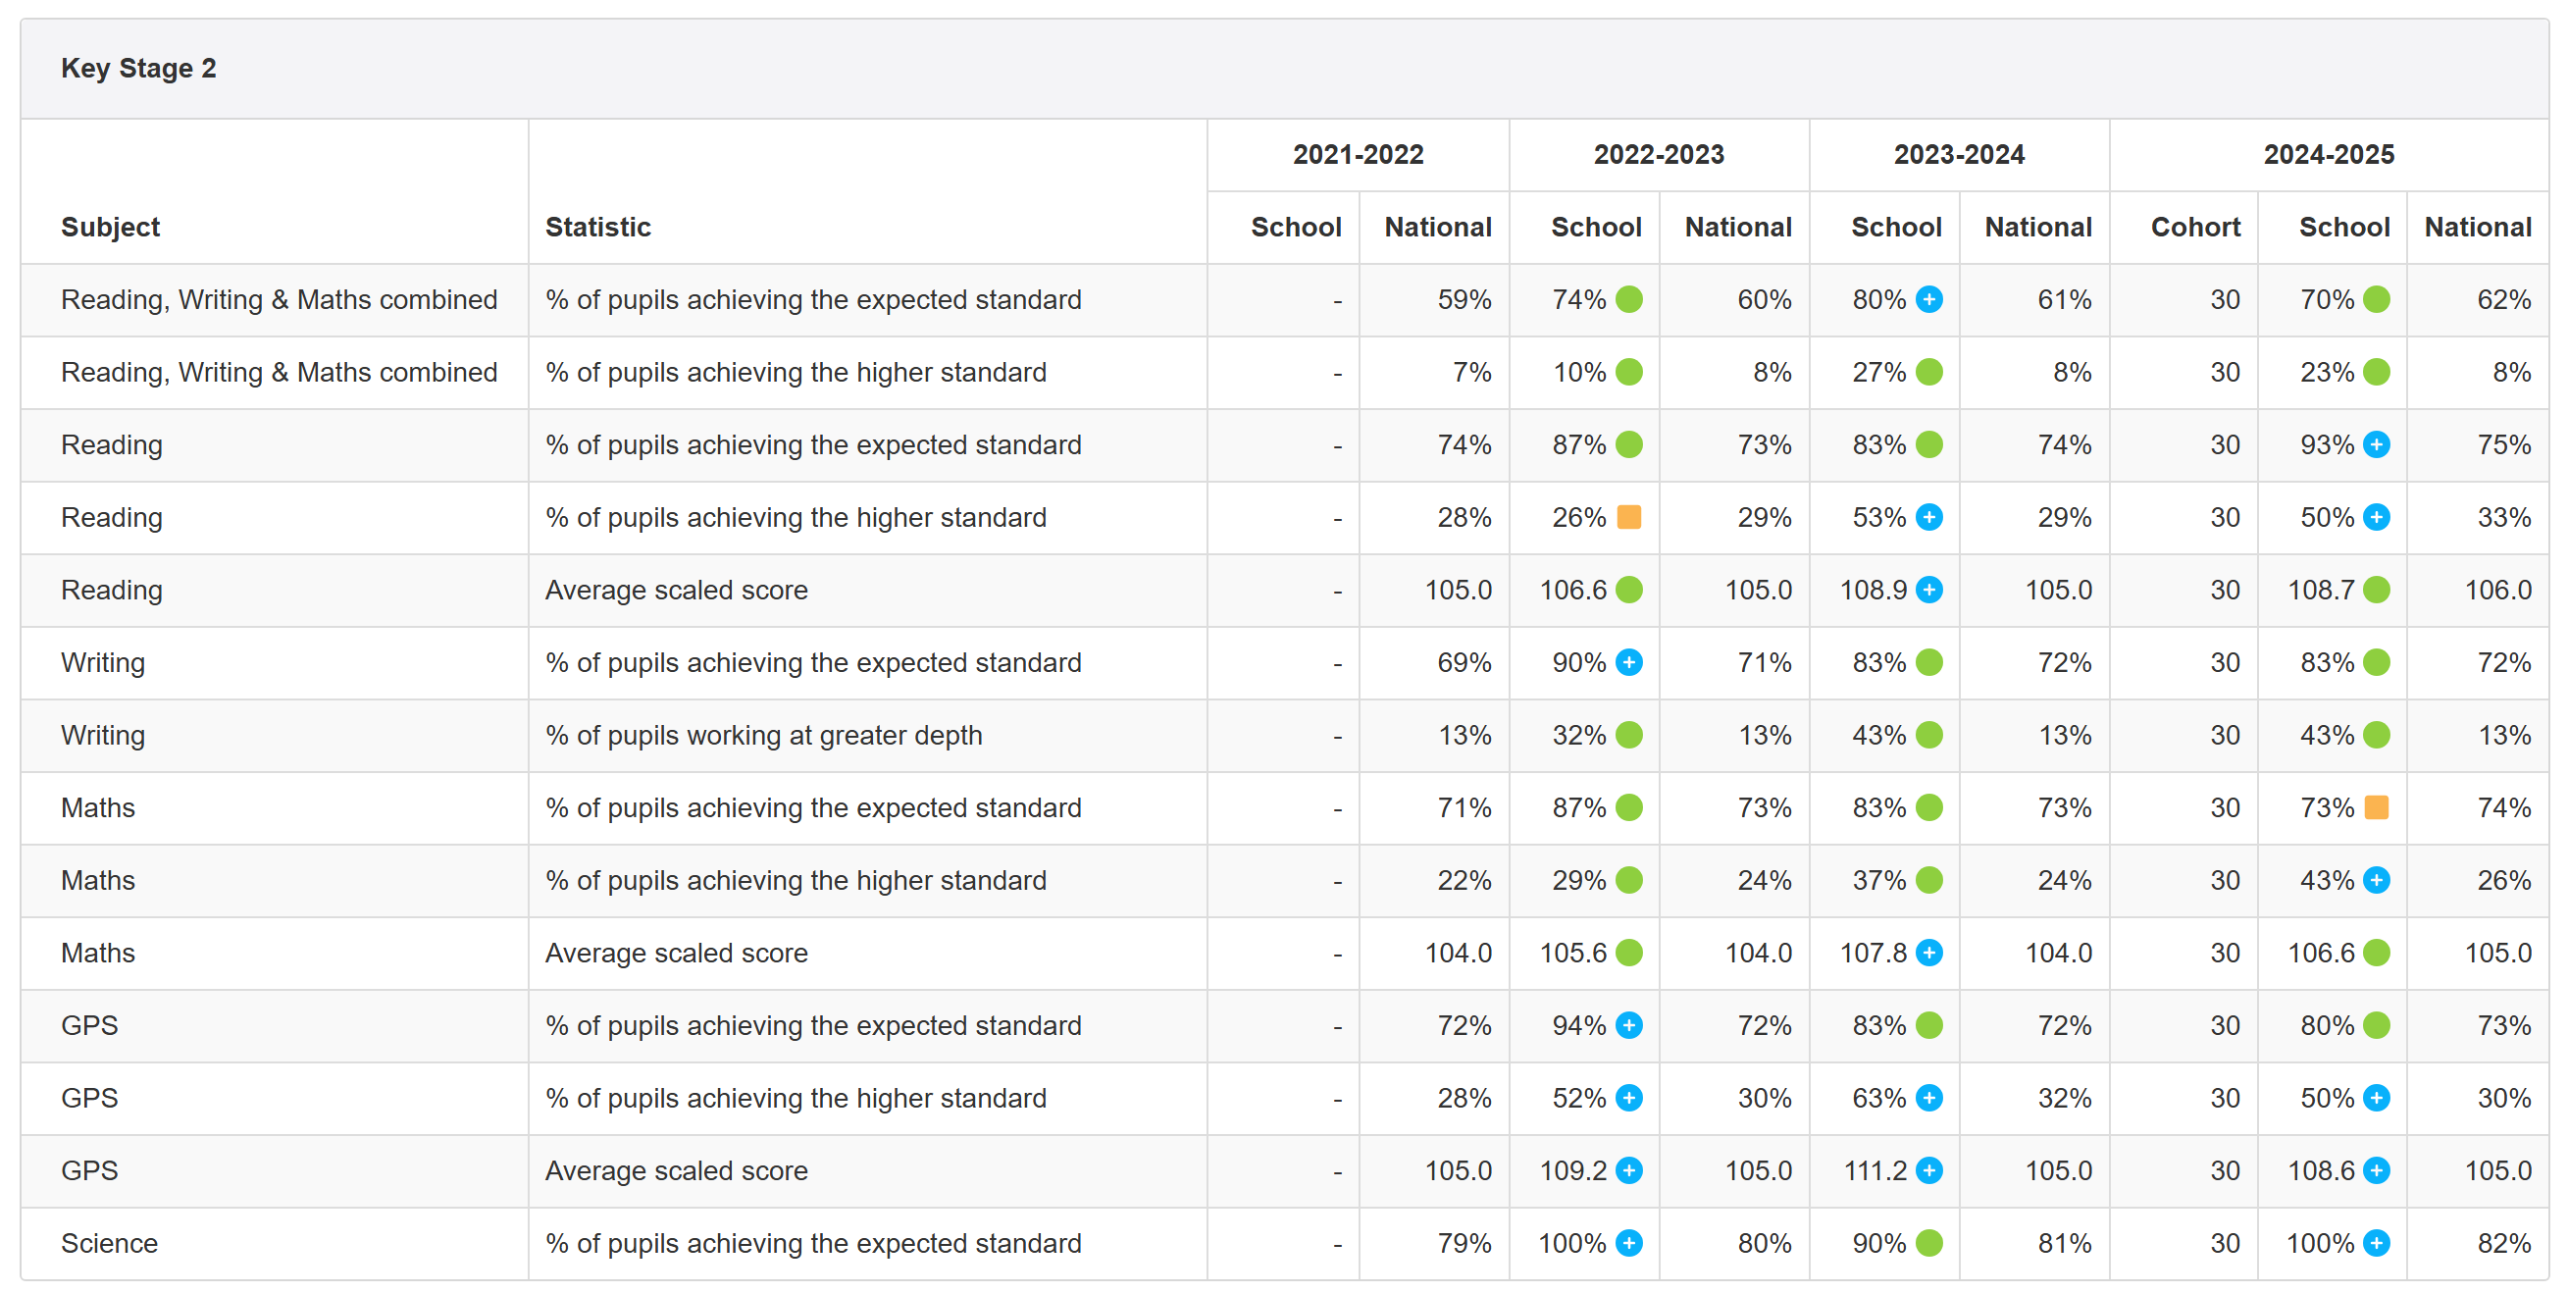Click the Statistic column header

(x=597, y=228)
